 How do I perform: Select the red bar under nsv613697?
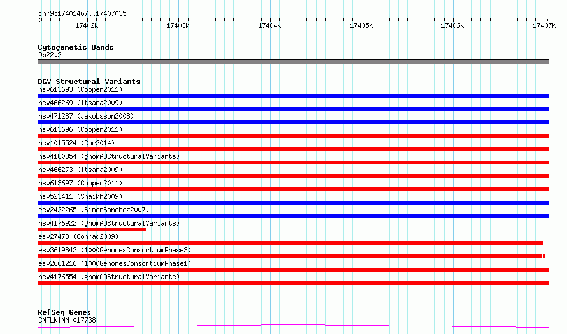point(293,189)
